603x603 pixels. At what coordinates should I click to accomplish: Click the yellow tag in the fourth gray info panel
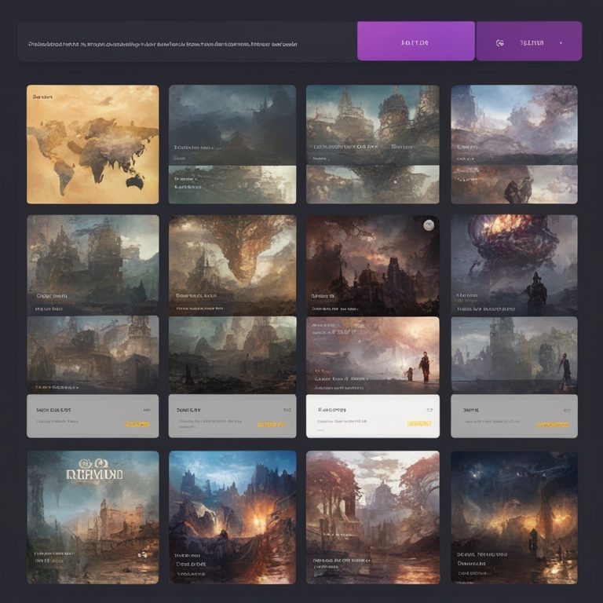click(552, 424)
